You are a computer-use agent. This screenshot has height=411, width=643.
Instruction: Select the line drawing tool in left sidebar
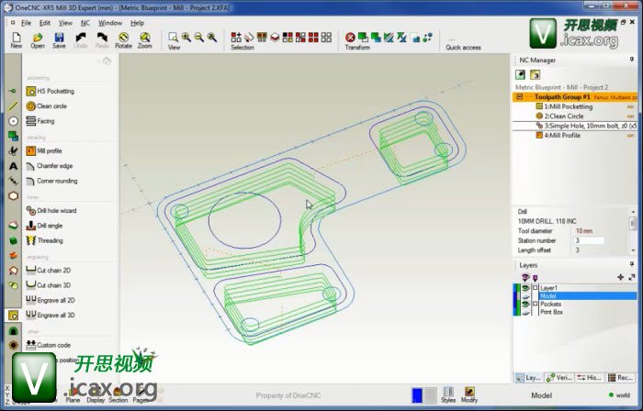click(x=13, y=106)
